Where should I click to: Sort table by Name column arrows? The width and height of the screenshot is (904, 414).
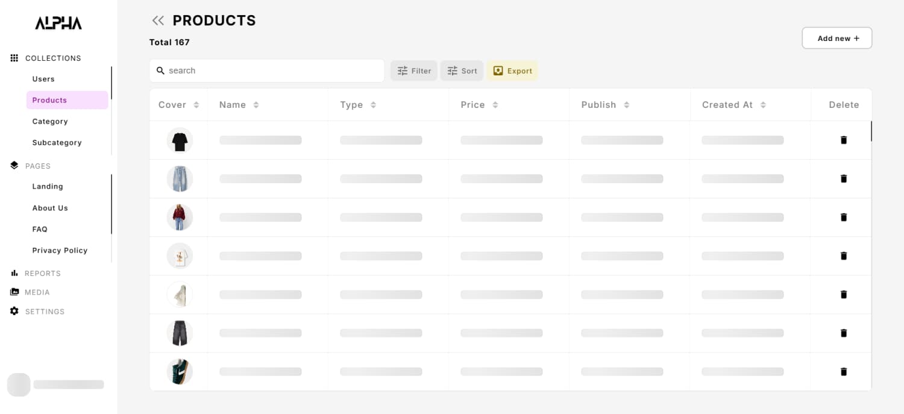256,105
